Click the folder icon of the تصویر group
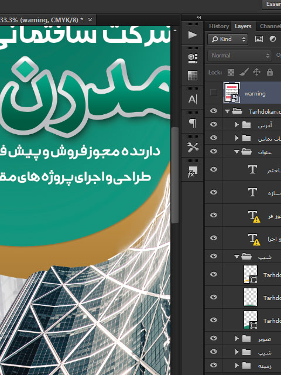Screen dimensions: 281x375 pyautogui.click(x=246, y=339)
